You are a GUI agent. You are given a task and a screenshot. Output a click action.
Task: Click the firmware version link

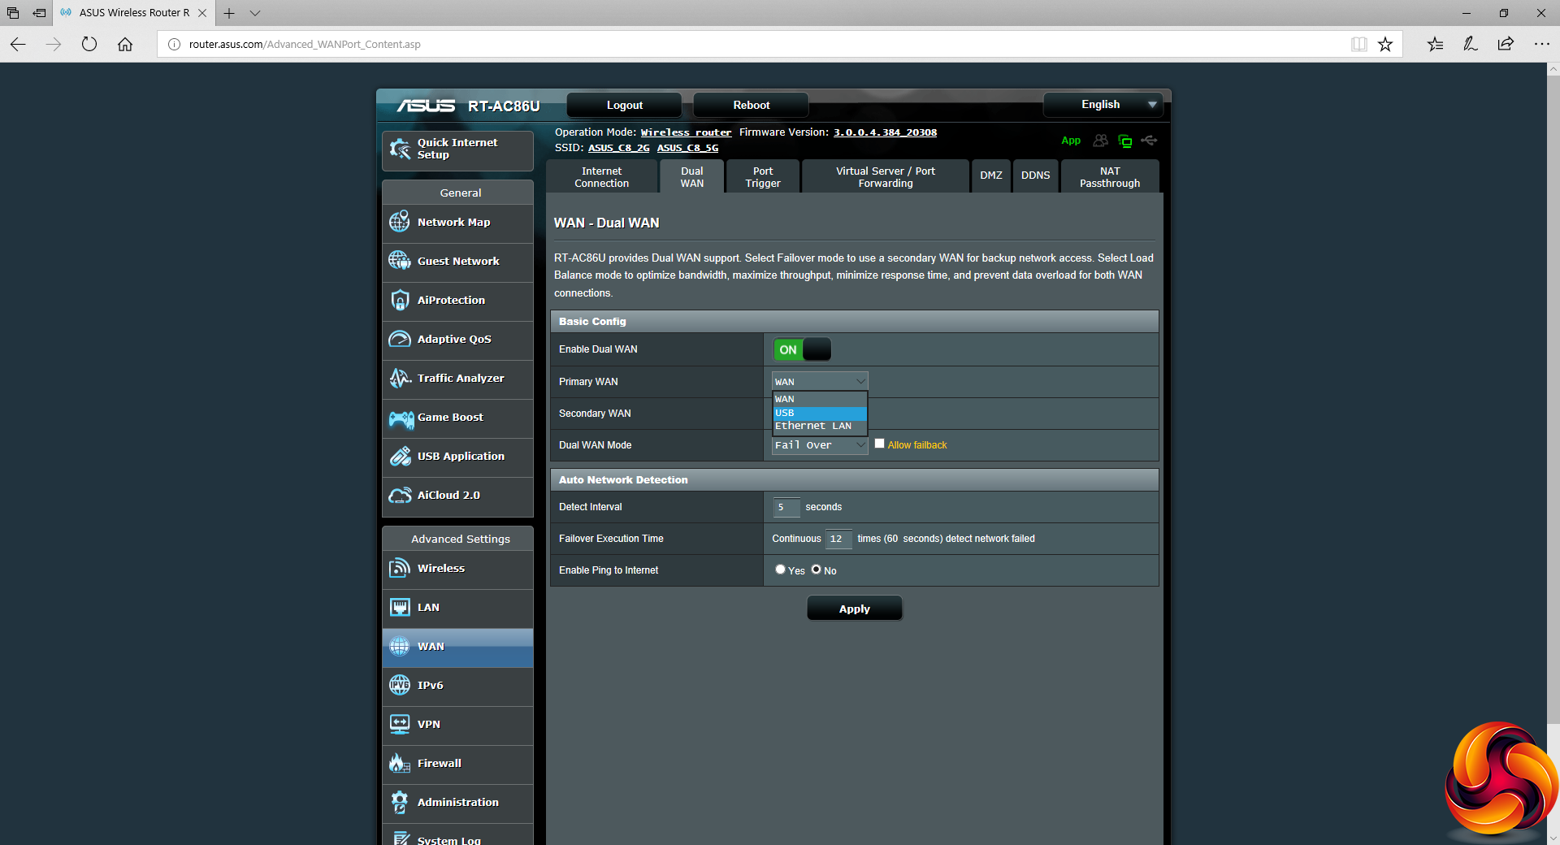[x=885, y=132]
